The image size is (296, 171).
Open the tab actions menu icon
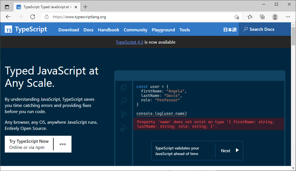pyautogui.click(x=7, y=7)
